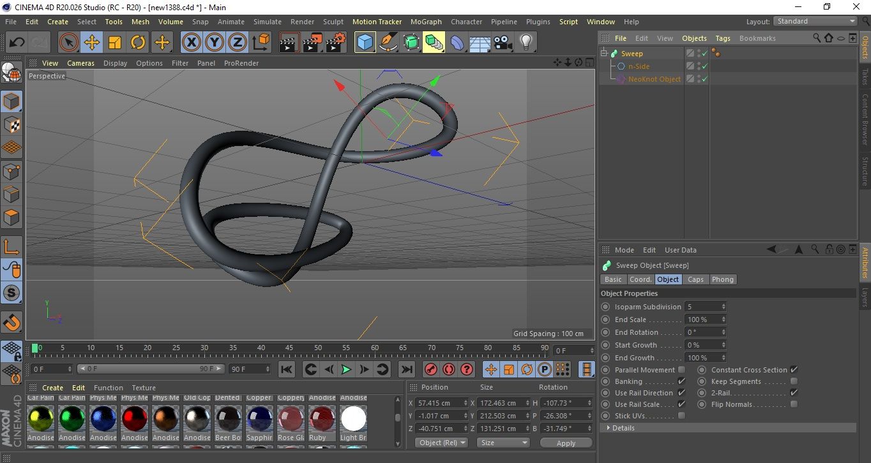Open the Objects manager Tags menu

pyautogui.click(x=723, y=38)
